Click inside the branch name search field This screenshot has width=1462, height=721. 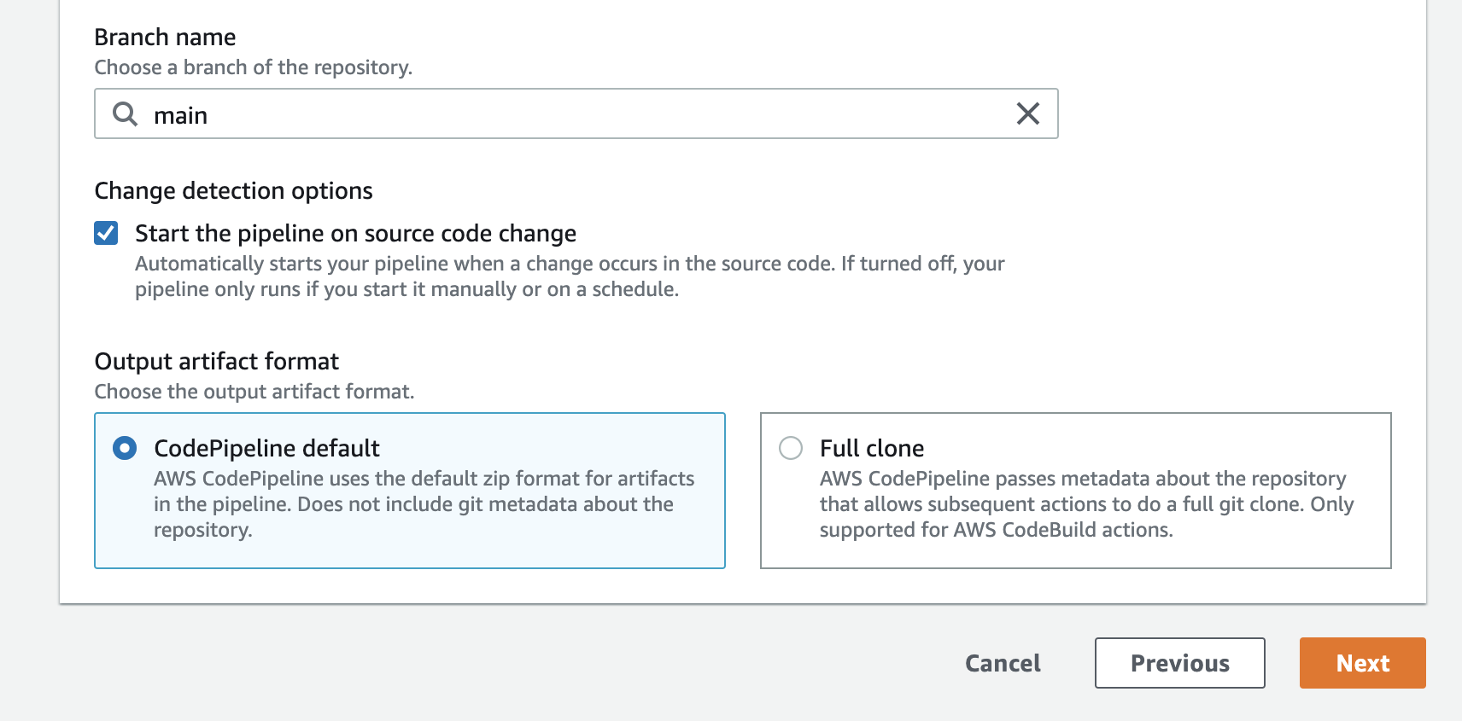tap(512, 113)
